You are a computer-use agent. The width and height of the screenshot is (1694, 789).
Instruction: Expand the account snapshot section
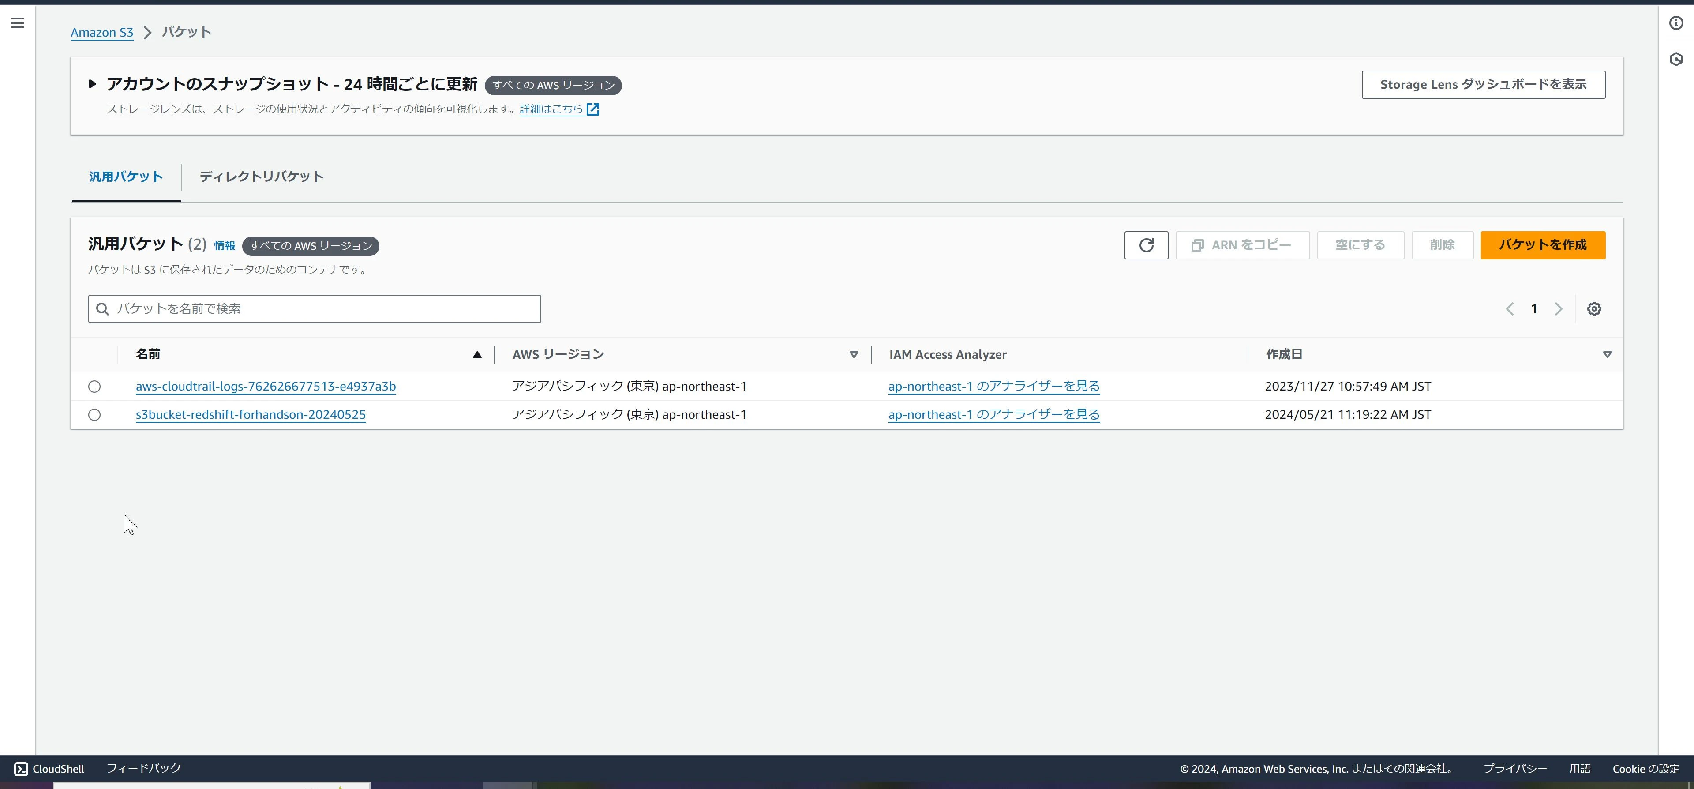coord(93,84)
